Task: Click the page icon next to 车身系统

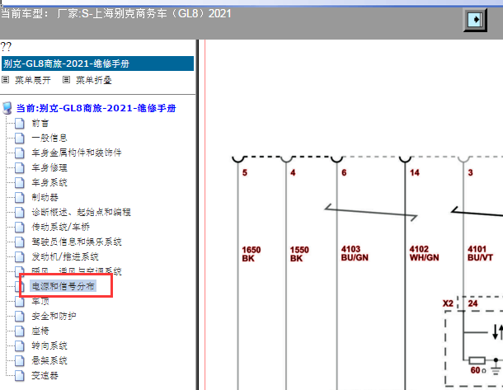Action: click(20, 182)
